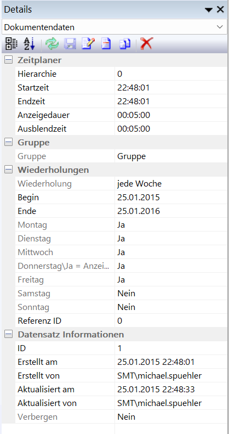Click the edit document pencil icon
Viewport: 229px width, 434px height.
pos(88,44)
